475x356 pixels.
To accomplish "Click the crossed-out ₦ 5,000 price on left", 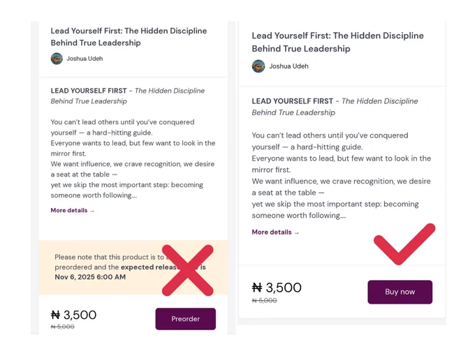I will coord(62,327).
